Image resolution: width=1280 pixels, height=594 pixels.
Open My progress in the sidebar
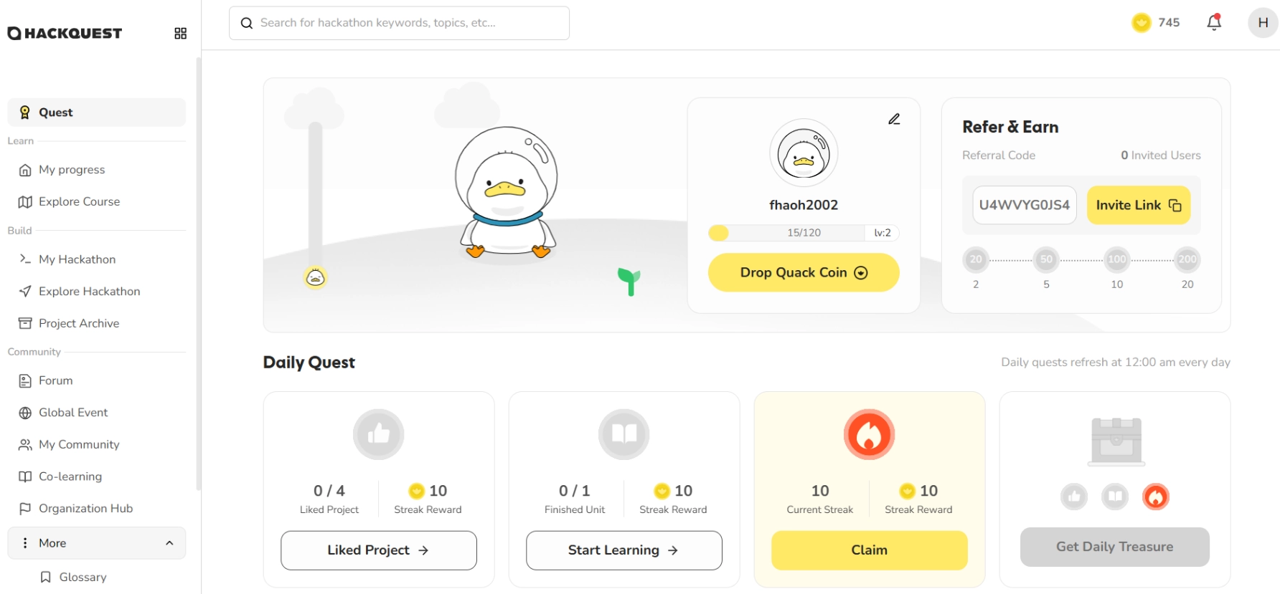pos(72,170)
